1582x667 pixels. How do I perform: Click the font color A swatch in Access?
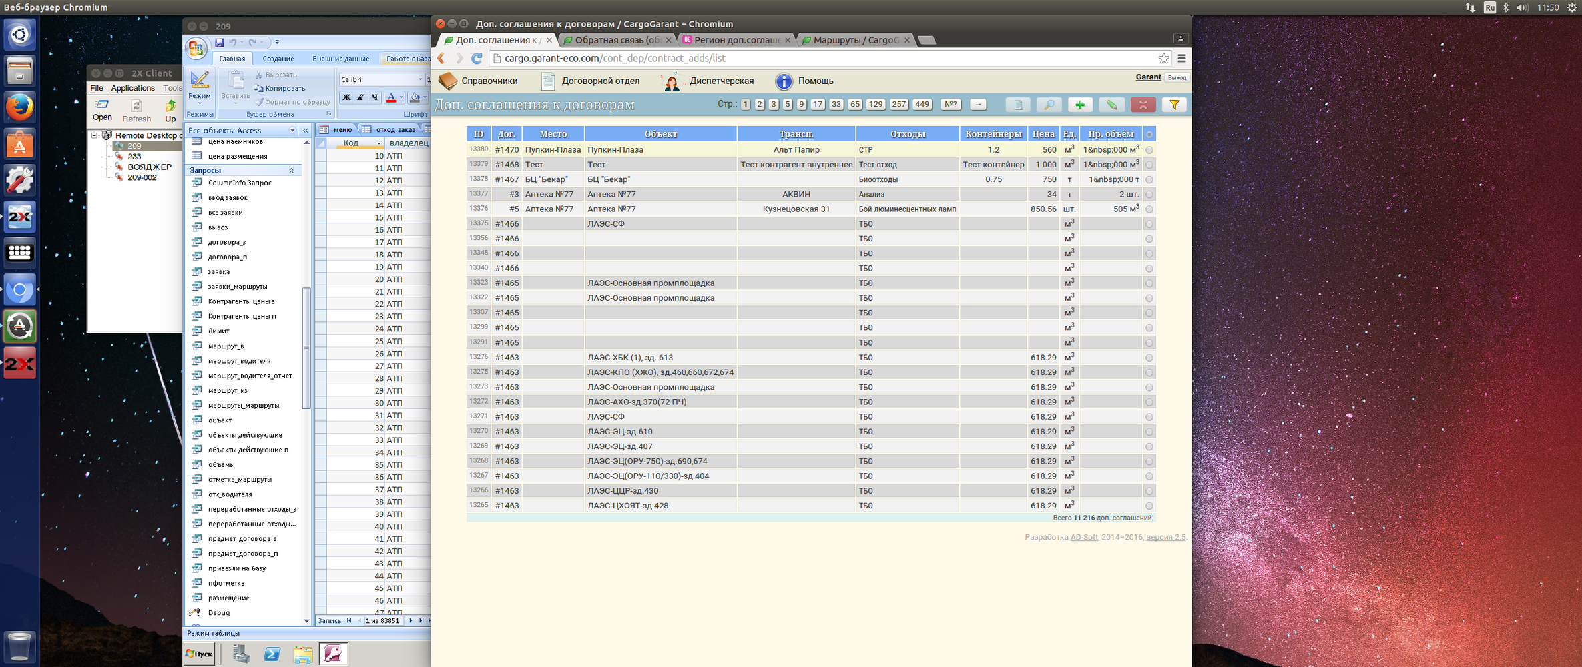[x=391, y=97]
